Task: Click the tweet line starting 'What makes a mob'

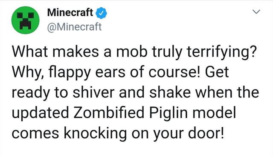Action: tap(134, 52)
